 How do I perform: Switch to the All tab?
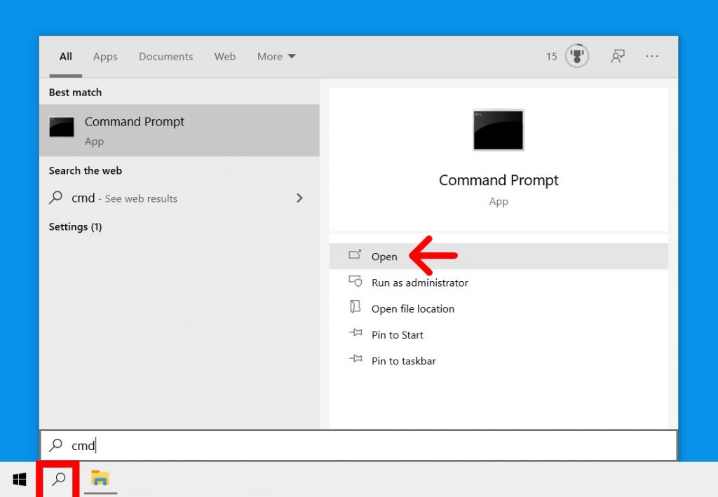click(65, 56)
